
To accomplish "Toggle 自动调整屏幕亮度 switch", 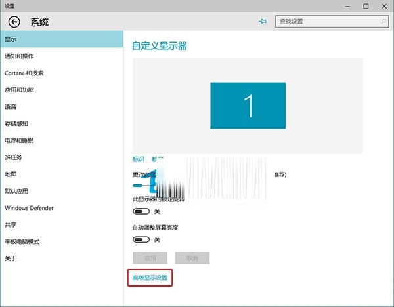I will tap(141, 239).
